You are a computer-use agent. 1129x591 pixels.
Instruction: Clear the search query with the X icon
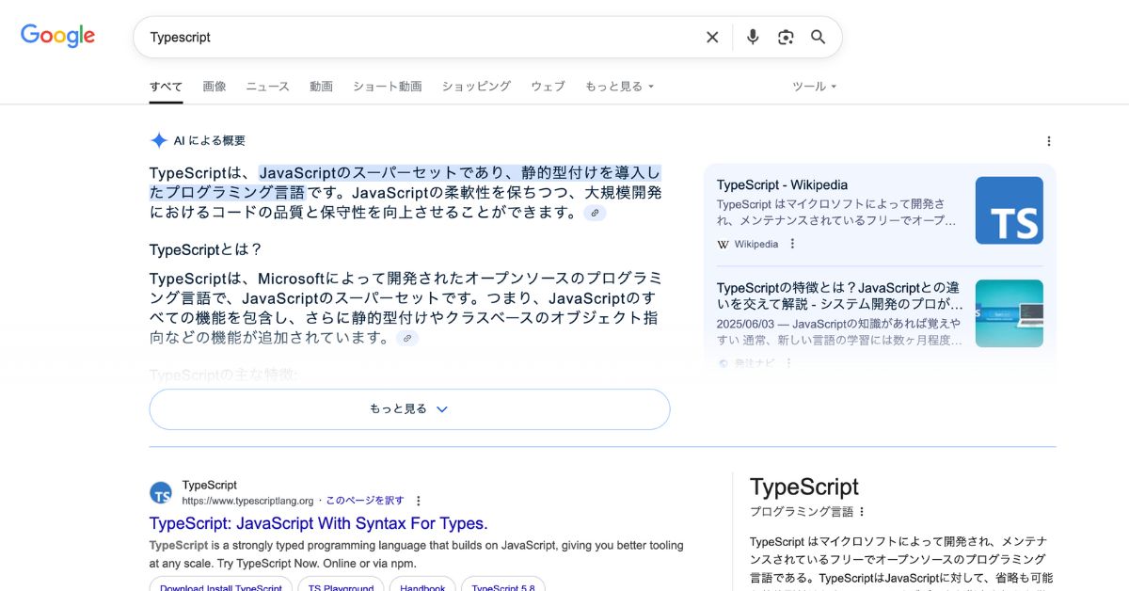pos(712,37)
